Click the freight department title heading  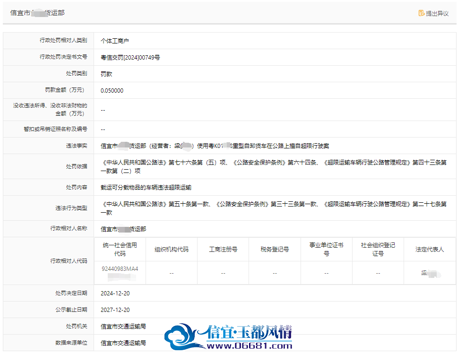click(x=37, y=13)
